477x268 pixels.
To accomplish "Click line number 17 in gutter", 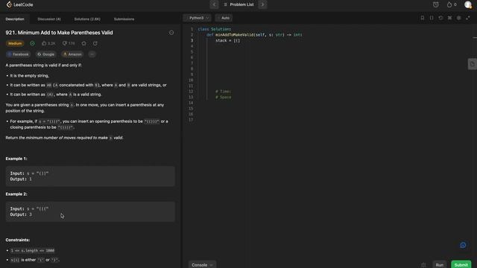I will (191, 120).
